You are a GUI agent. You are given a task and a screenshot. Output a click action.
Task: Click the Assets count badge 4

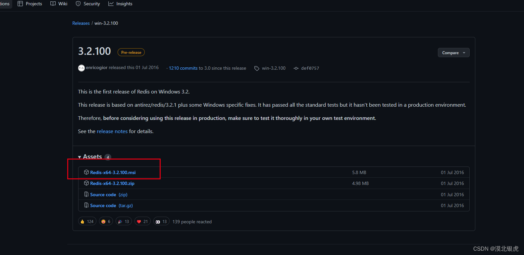click(108, 157)
